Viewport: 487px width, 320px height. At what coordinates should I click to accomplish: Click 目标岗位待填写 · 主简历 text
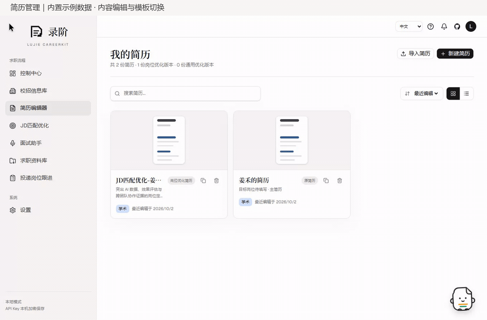coord(260,189)
